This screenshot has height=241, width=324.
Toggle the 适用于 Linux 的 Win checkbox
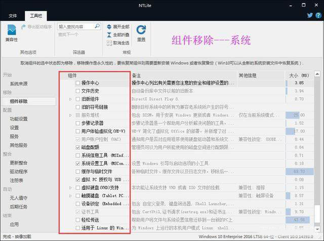(77, 228)
